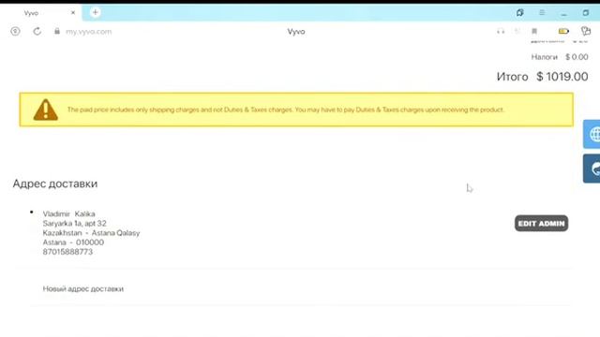Click the my.vyvo.com address field
Viewport: 600px width, 337px height.
pos(89,32)
